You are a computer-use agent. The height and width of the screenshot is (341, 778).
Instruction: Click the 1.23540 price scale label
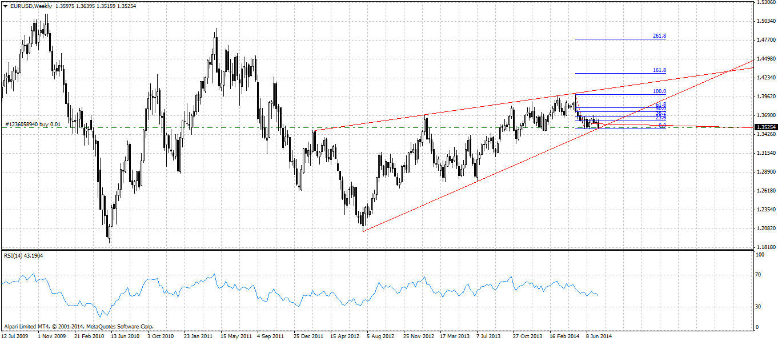coord(765,210)
